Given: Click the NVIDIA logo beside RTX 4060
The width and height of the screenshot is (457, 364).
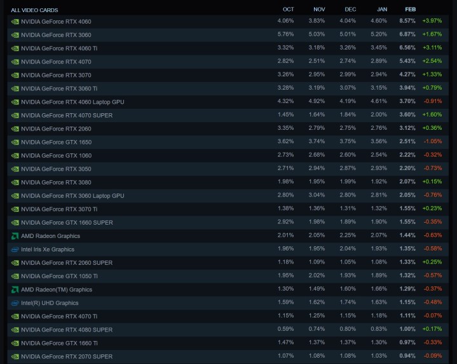Looking at the screenshot, I should [x=15, y=21].
